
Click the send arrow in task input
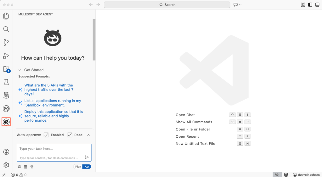click(x=87, y=157)
